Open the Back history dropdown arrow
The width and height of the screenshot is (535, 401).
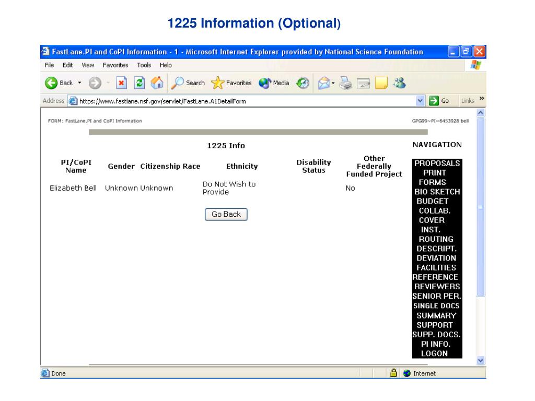(x=79, y=83)
